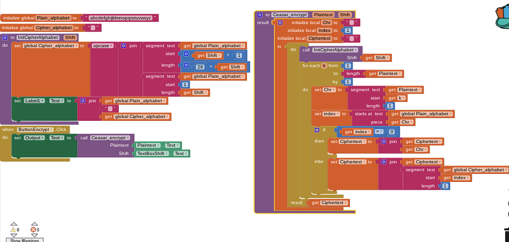Open the gear on the Label1 join block

pos(83,101)
